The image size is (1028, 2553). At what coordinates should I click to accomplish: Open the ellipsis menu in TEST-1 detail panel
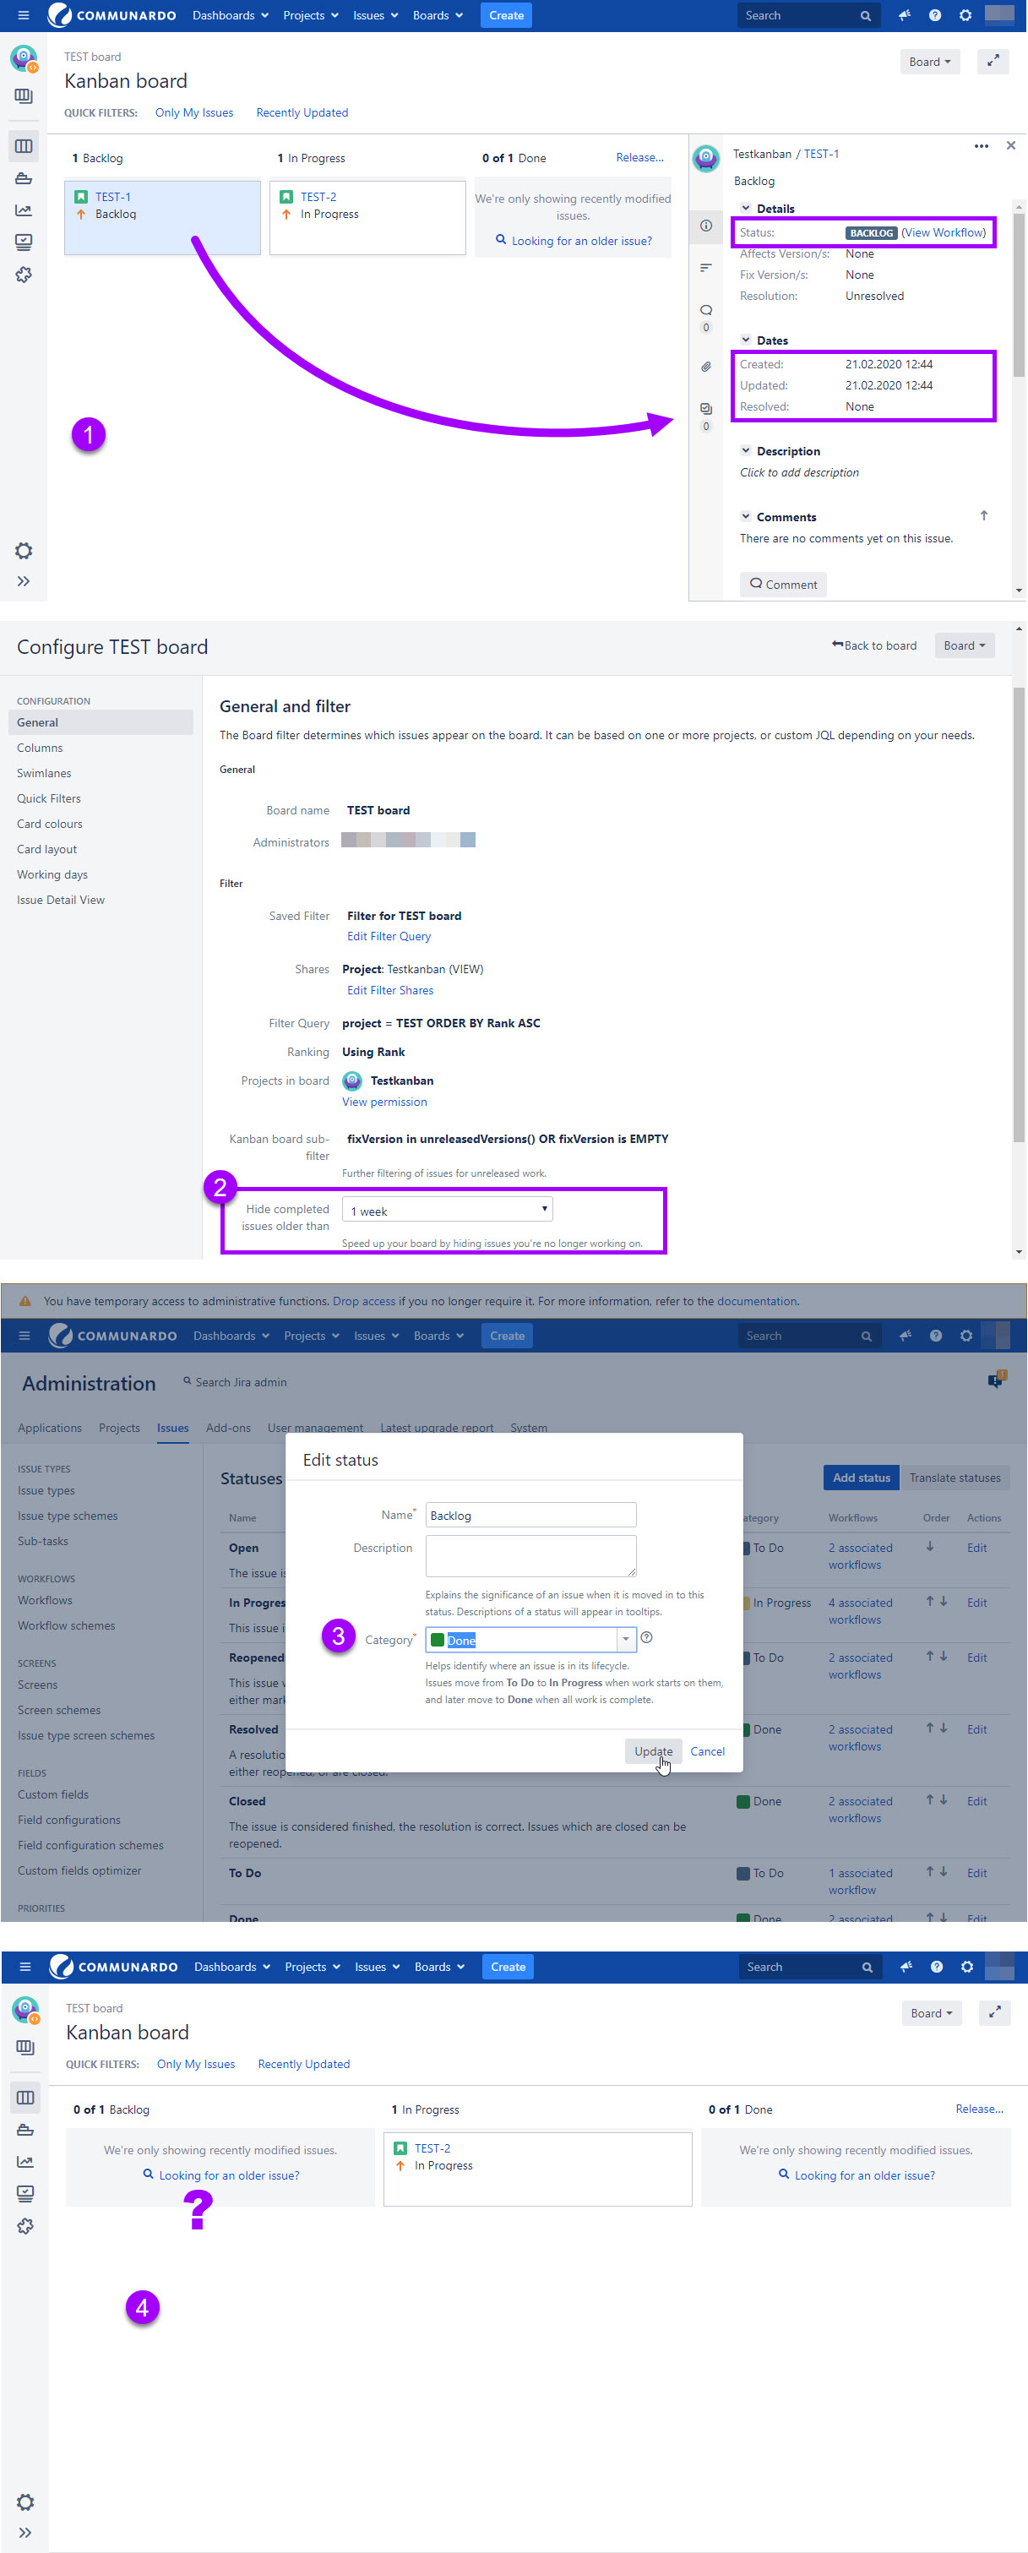pyautogui.click(x=981, y=145)
